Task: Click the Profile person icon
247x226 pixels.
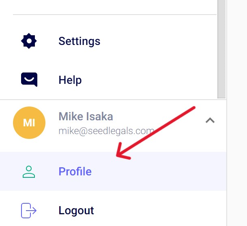Action: 29,171
